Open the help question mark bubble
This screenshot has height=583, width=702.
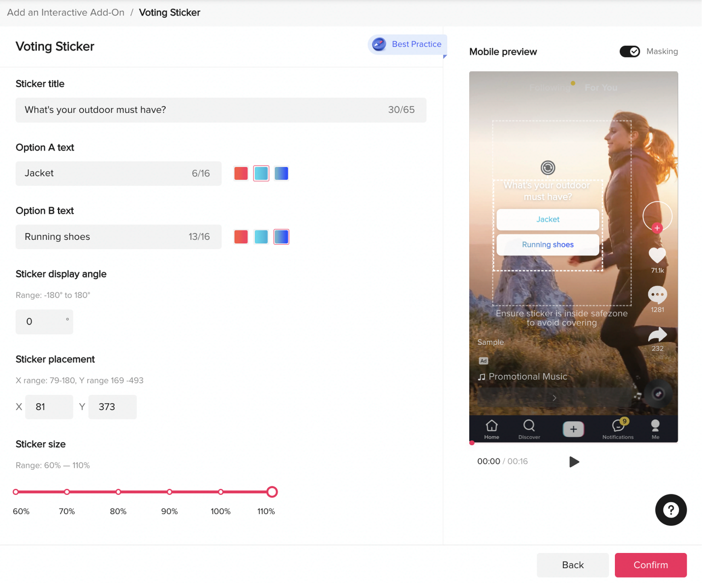coord(671,510)
